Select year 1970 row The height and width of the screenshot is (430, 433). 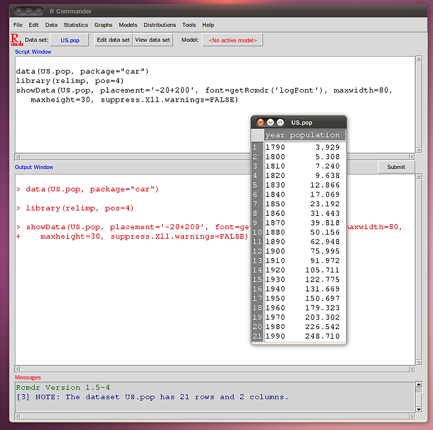click(299, 318)
